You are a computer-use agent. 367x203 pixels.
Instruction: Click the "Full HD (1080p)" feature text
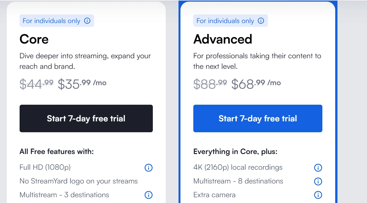[x=45, y=167]
